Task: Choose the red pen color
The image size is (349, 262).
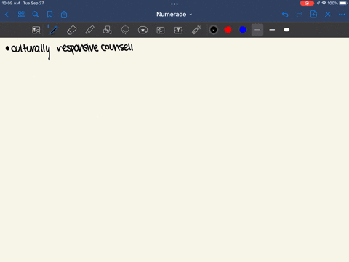Action: pyautogui.click(x=228, y=30)
